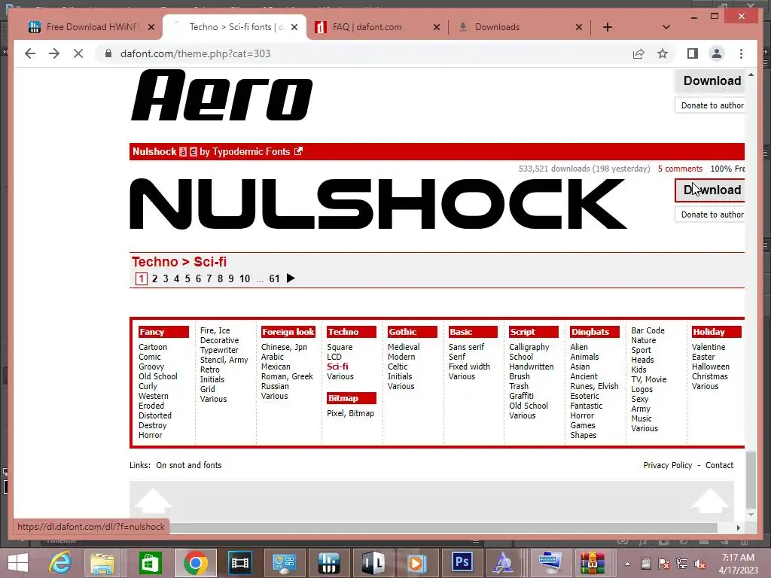Viewport: 771px width, 578px height.
Task: Open the LCD fonts link
Action: click(x=334, y=357)
